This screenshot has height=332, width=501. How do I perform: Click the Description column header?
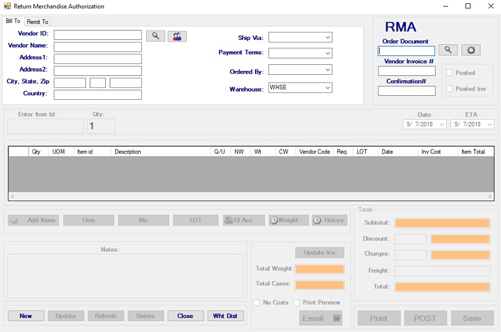tap(161, 152)
